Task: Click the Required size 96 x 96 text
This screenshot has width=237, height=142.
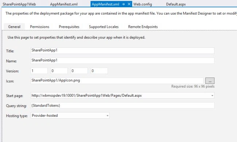Action: click(x=193, y=87)
